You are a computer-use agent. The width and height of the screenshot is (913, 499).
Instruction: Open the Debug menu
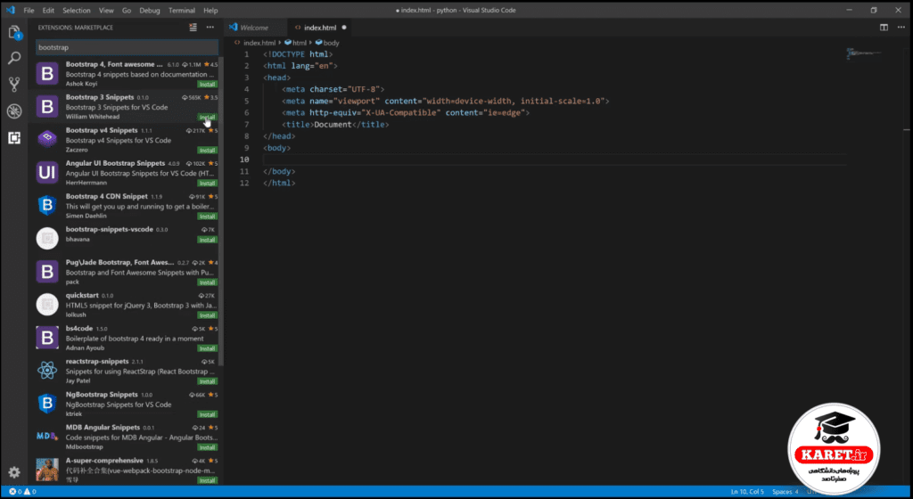click(x=150, y=11)
